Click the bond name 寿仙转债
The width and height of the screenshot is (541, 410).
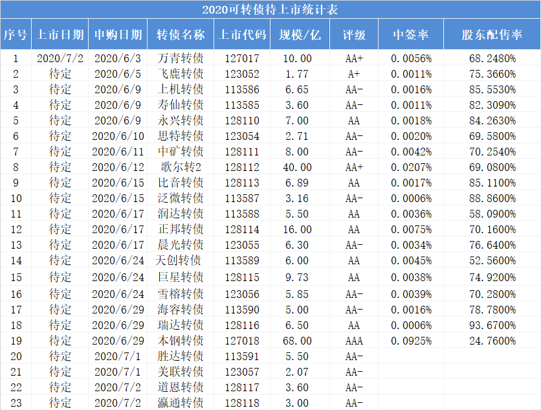pyautogui.click(x=181, y=105)
